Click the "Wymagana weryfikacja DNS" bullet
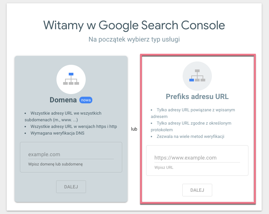 coord(57,133)
